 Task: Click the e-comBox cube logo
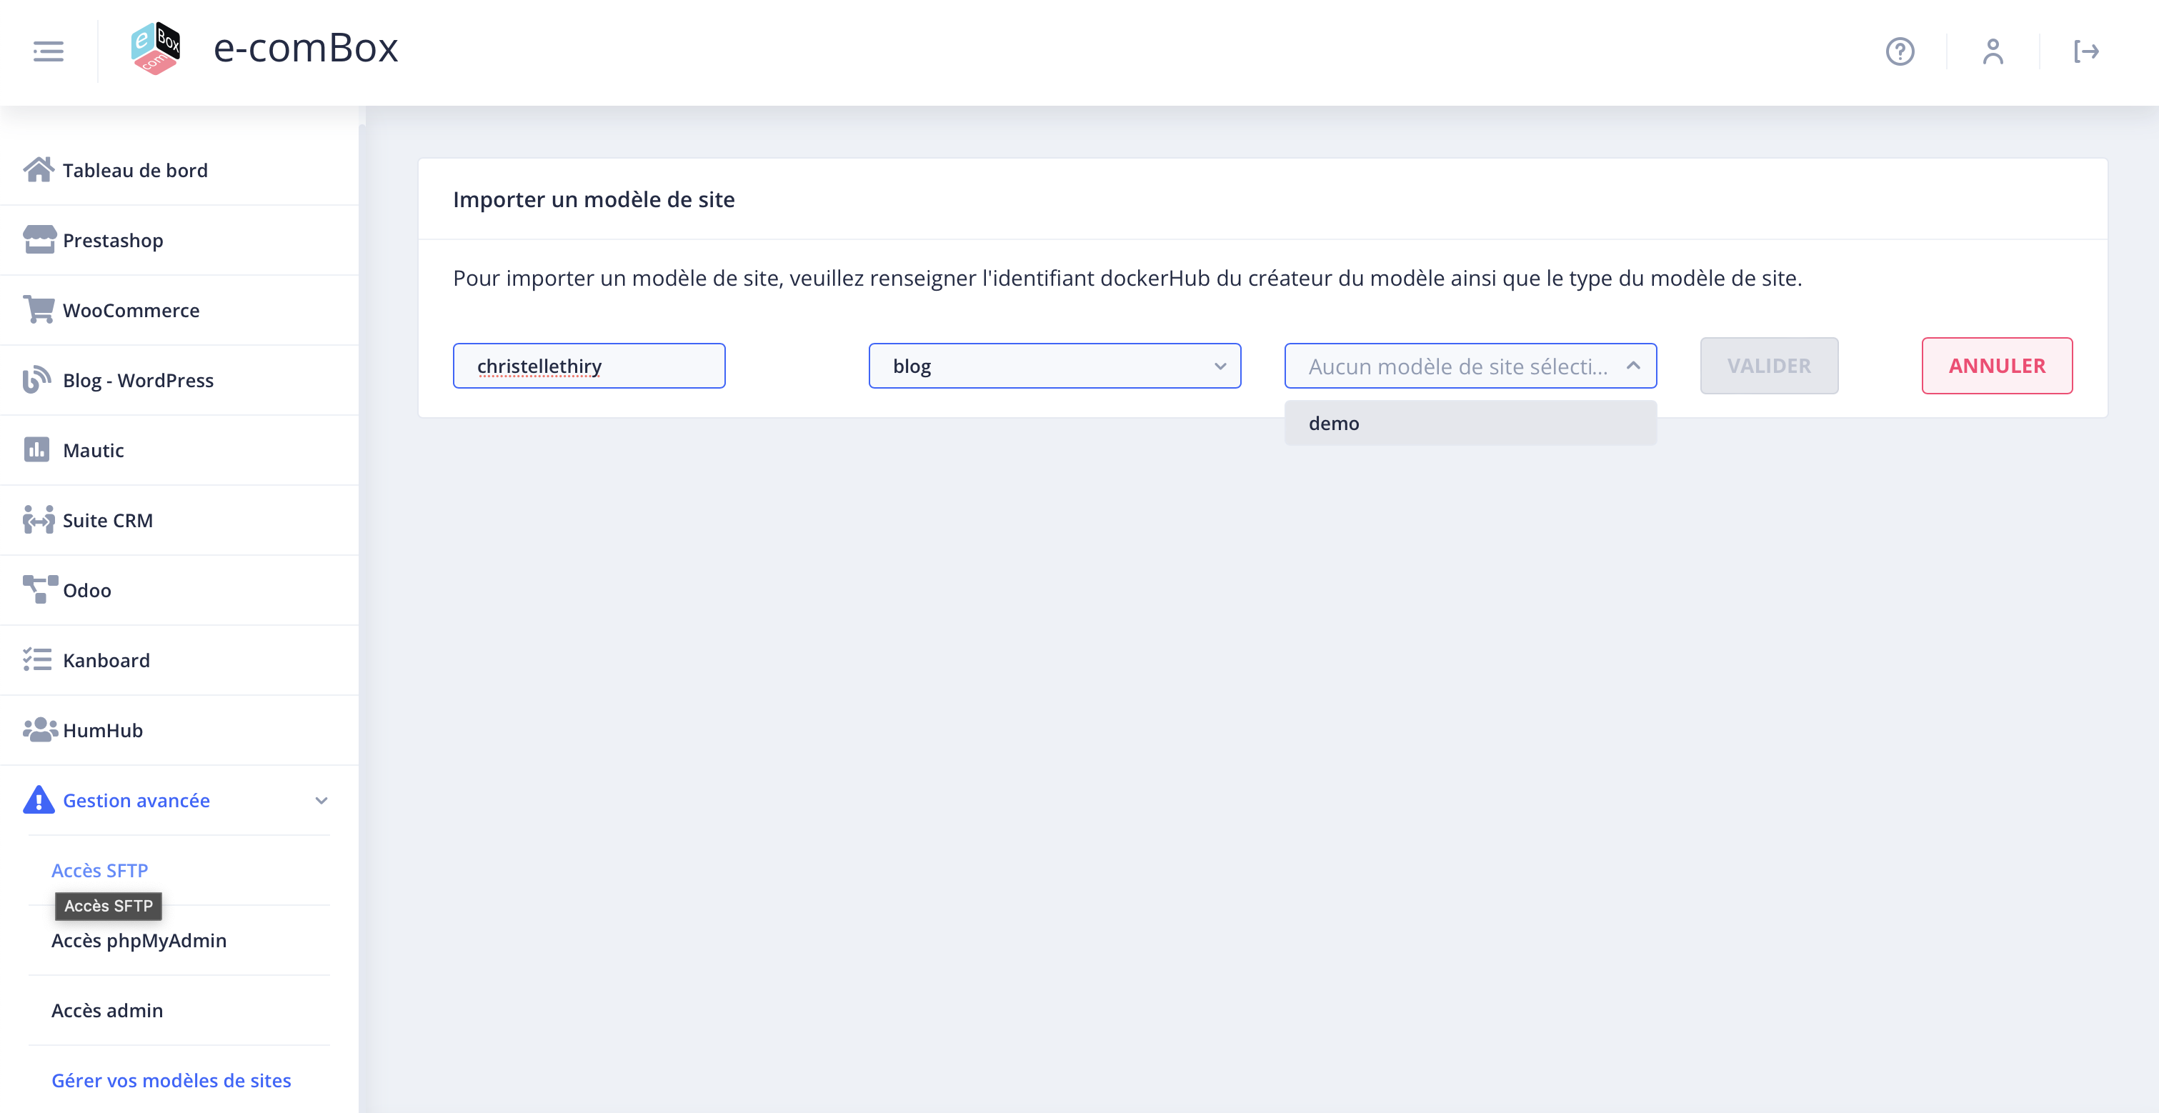[156, 48]
